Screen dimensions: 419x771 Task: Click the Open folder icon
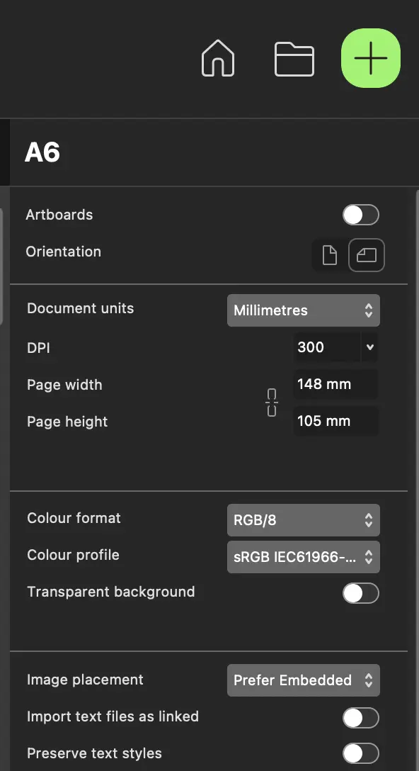[294, 59]
